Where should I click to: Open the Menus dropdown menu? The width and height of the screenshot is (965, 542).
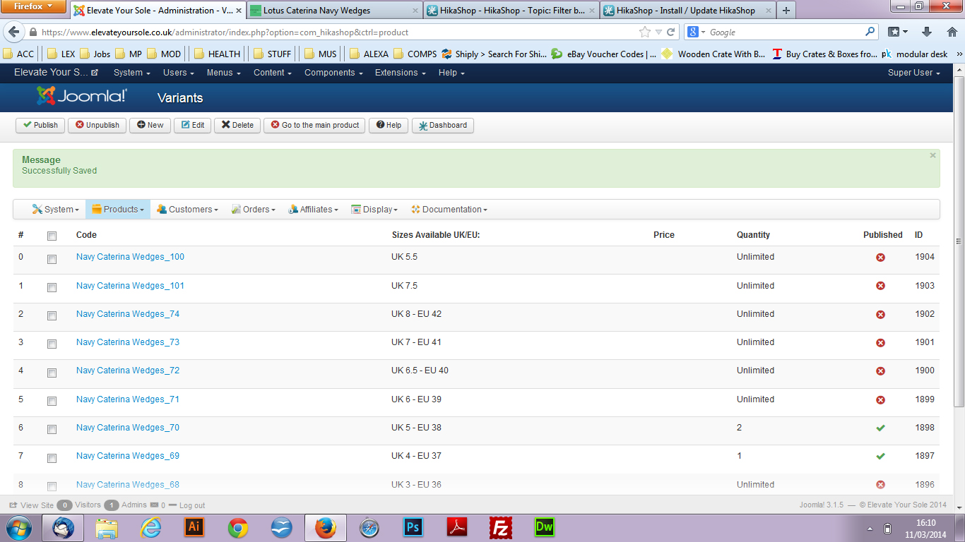tap(223, 73)
